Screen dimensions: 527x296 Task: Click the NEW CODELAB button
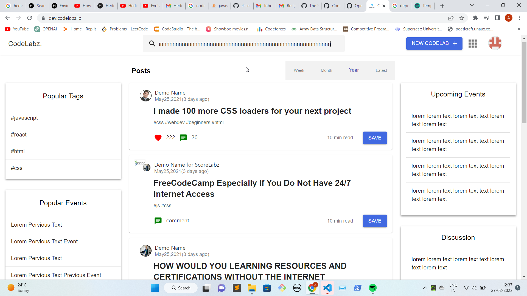(x=434, y=43)
